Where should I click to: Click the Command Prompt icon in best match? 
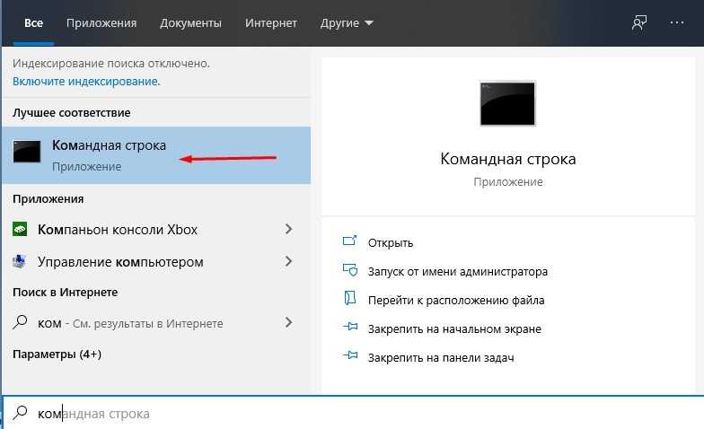point(27,151)
